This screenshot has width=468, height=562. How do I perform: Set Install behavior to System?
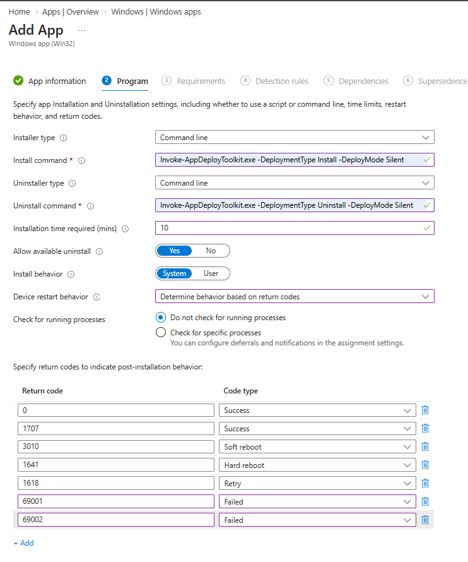pos(174,273)
